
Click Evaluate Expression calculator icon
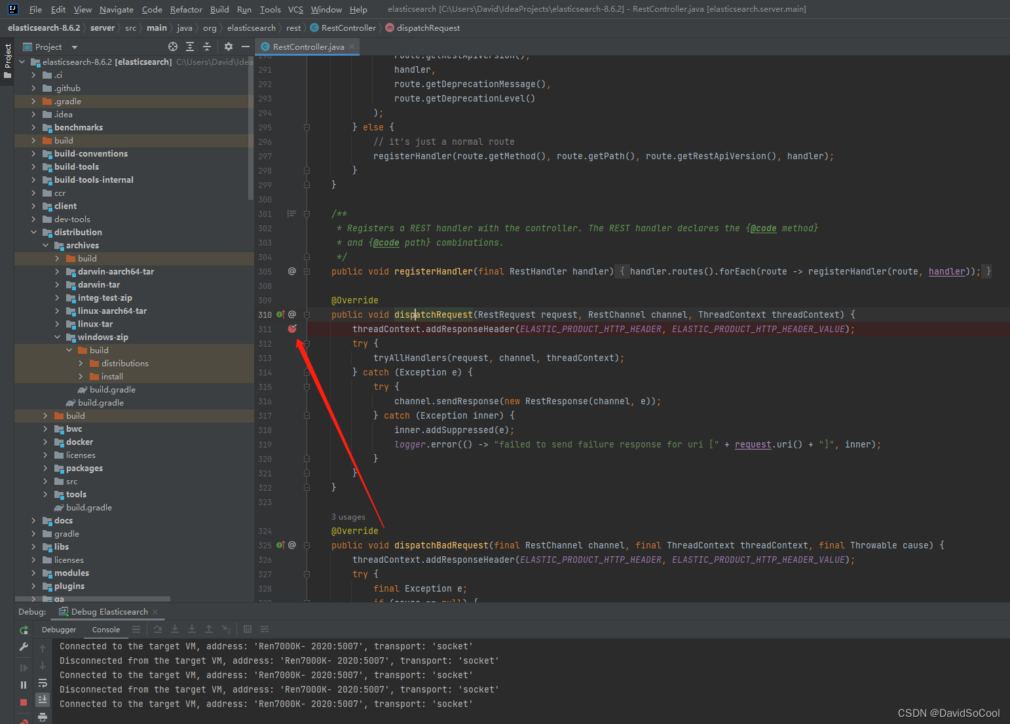point(248,629)
